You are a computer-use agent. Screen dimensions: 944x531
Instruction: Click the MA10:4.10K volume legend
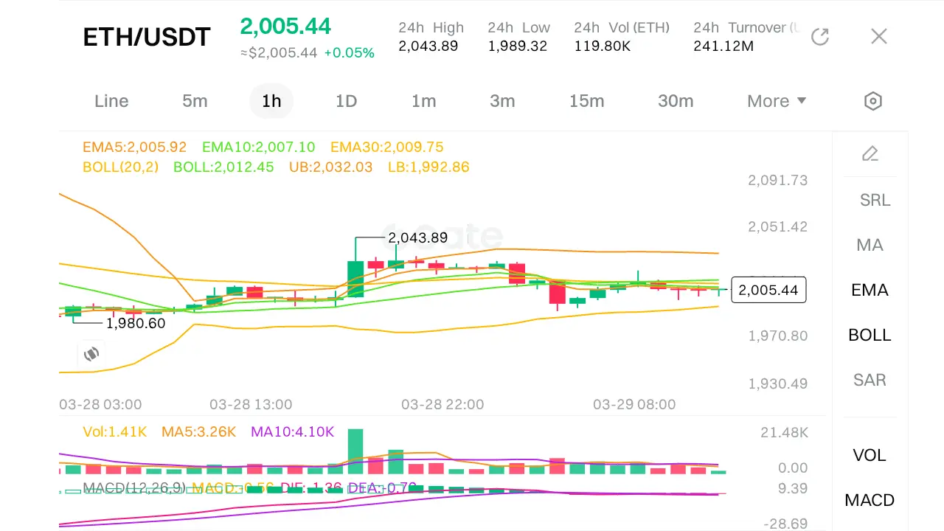(x=293, y=432)
